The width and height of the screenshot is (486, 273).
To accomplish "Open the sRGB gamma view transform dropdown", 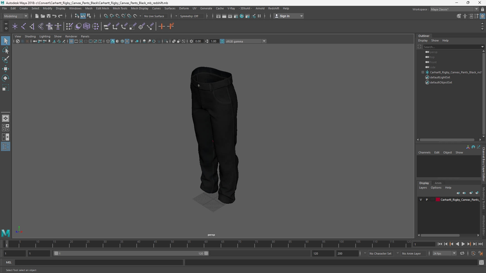I will 246,41.
